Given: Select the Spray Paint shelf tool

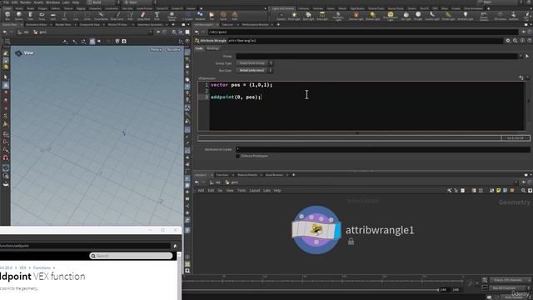Looking at the screenshot, I should (143, 16).
